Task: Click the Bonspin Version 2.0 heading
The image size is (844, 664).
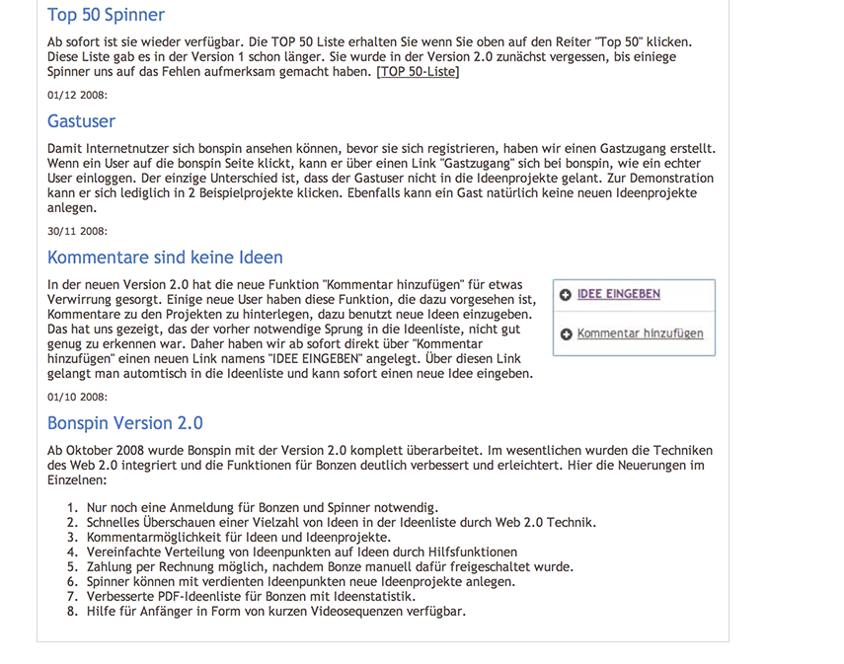Action: tap(125, 423)
